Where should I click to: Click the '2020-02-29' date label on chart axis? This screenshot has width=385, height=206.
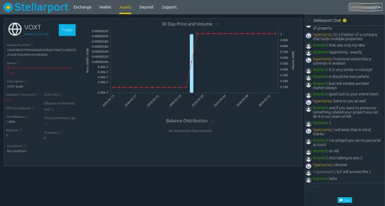(197, 101)
